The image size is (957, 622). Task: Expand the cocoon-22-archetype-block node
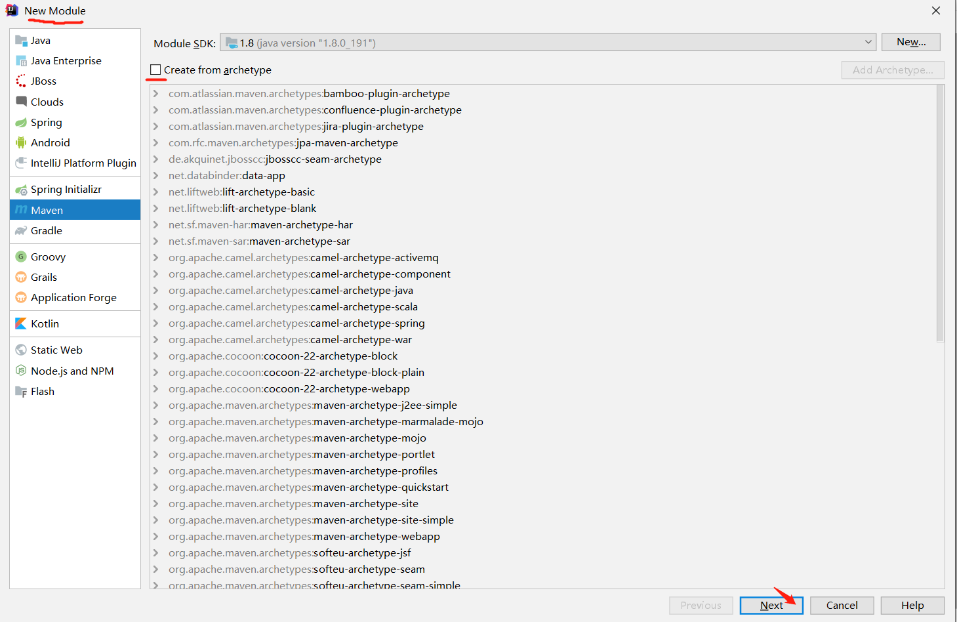(x=156, y=356)
